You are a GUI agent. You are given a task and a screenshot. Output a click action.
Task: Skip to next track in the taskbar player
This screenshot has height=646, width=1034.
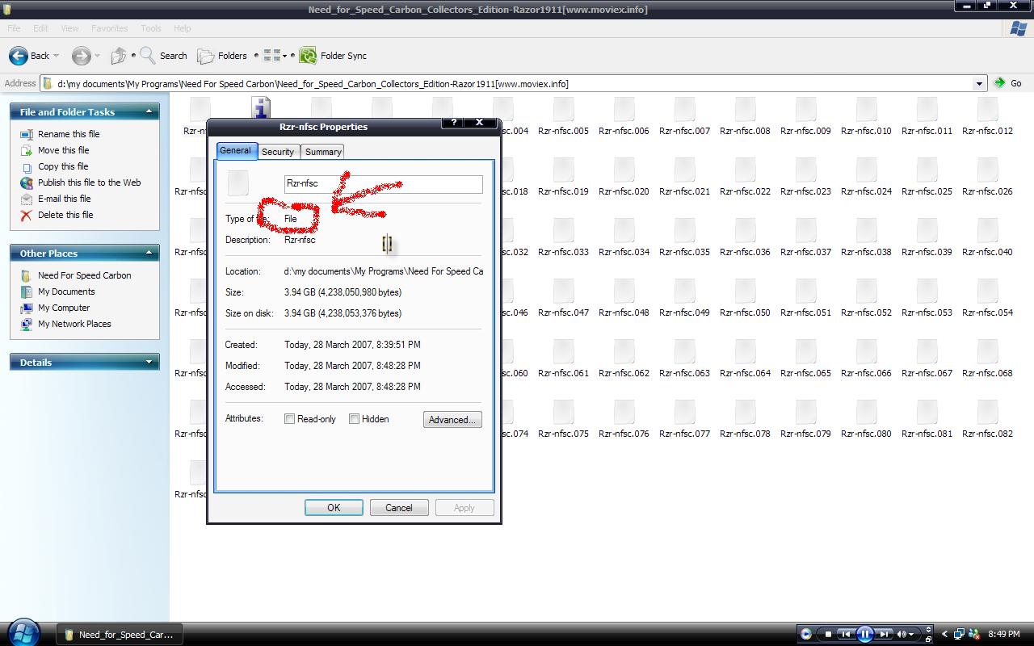point(885,635)
